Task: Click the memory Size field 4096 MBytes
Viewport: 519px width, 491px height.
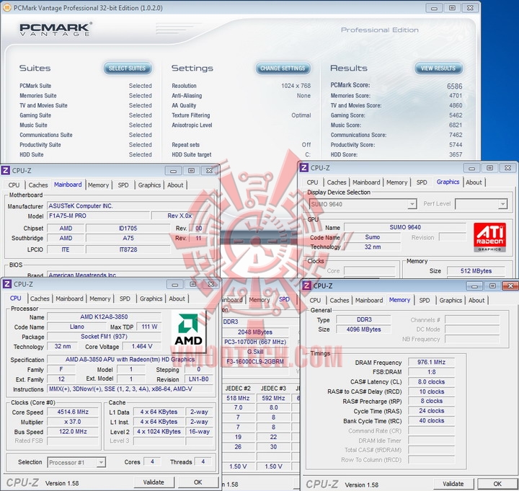Action: click(363, 329)
